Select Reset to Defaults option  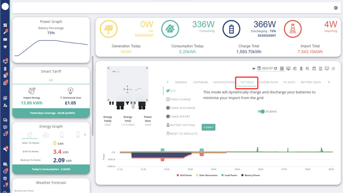click(x=184, y=134)
